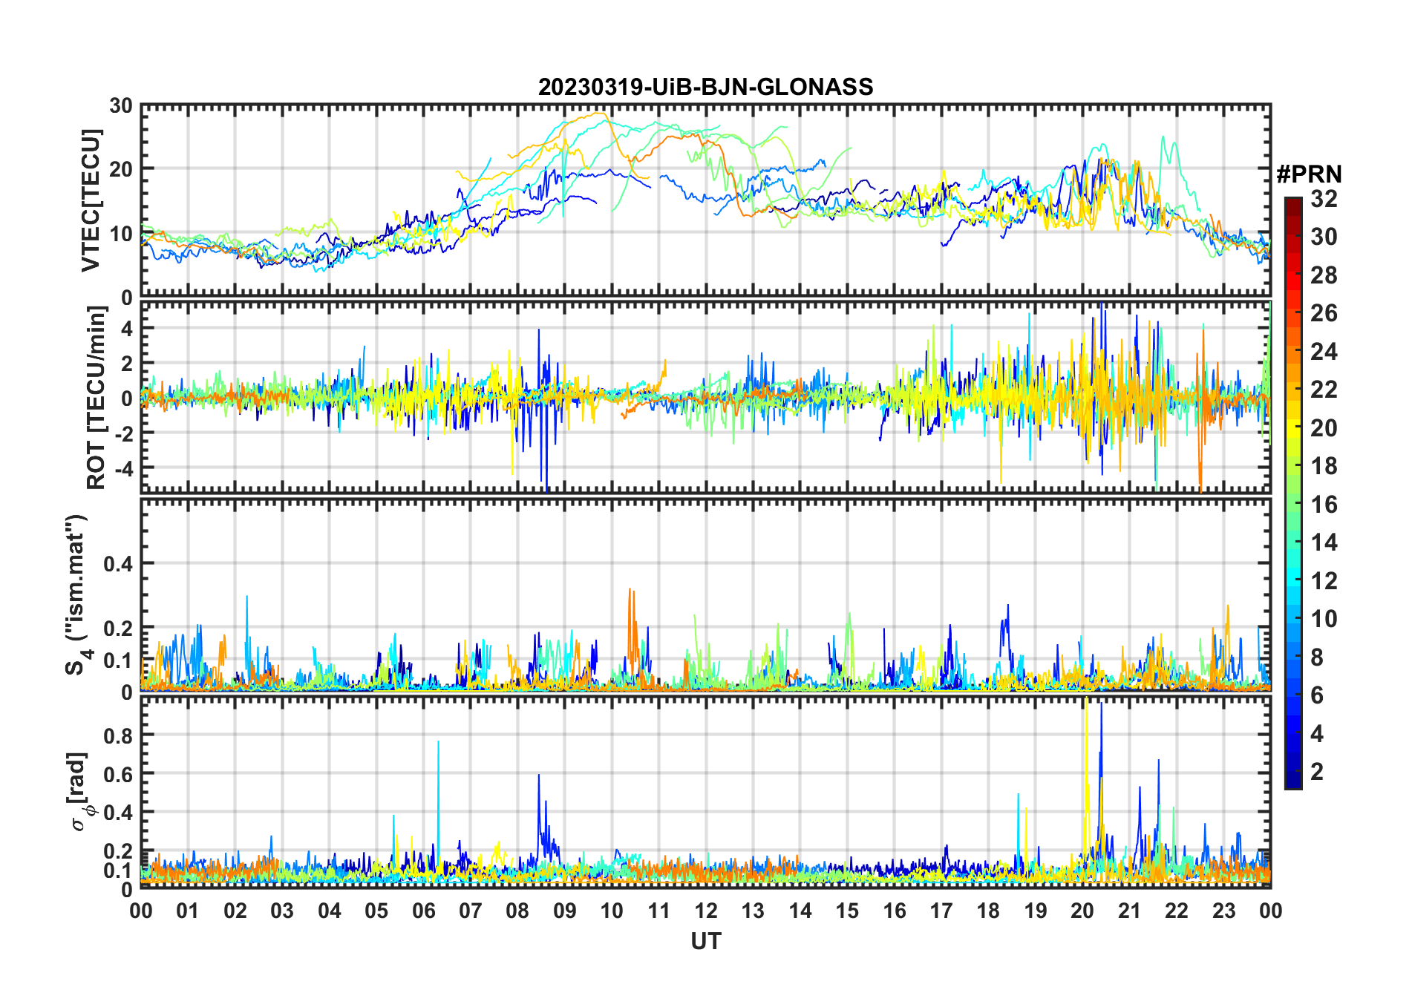
Task: Click the plot title 20230319-UiB-BJN-GLONASS
Action: (705, 87)
